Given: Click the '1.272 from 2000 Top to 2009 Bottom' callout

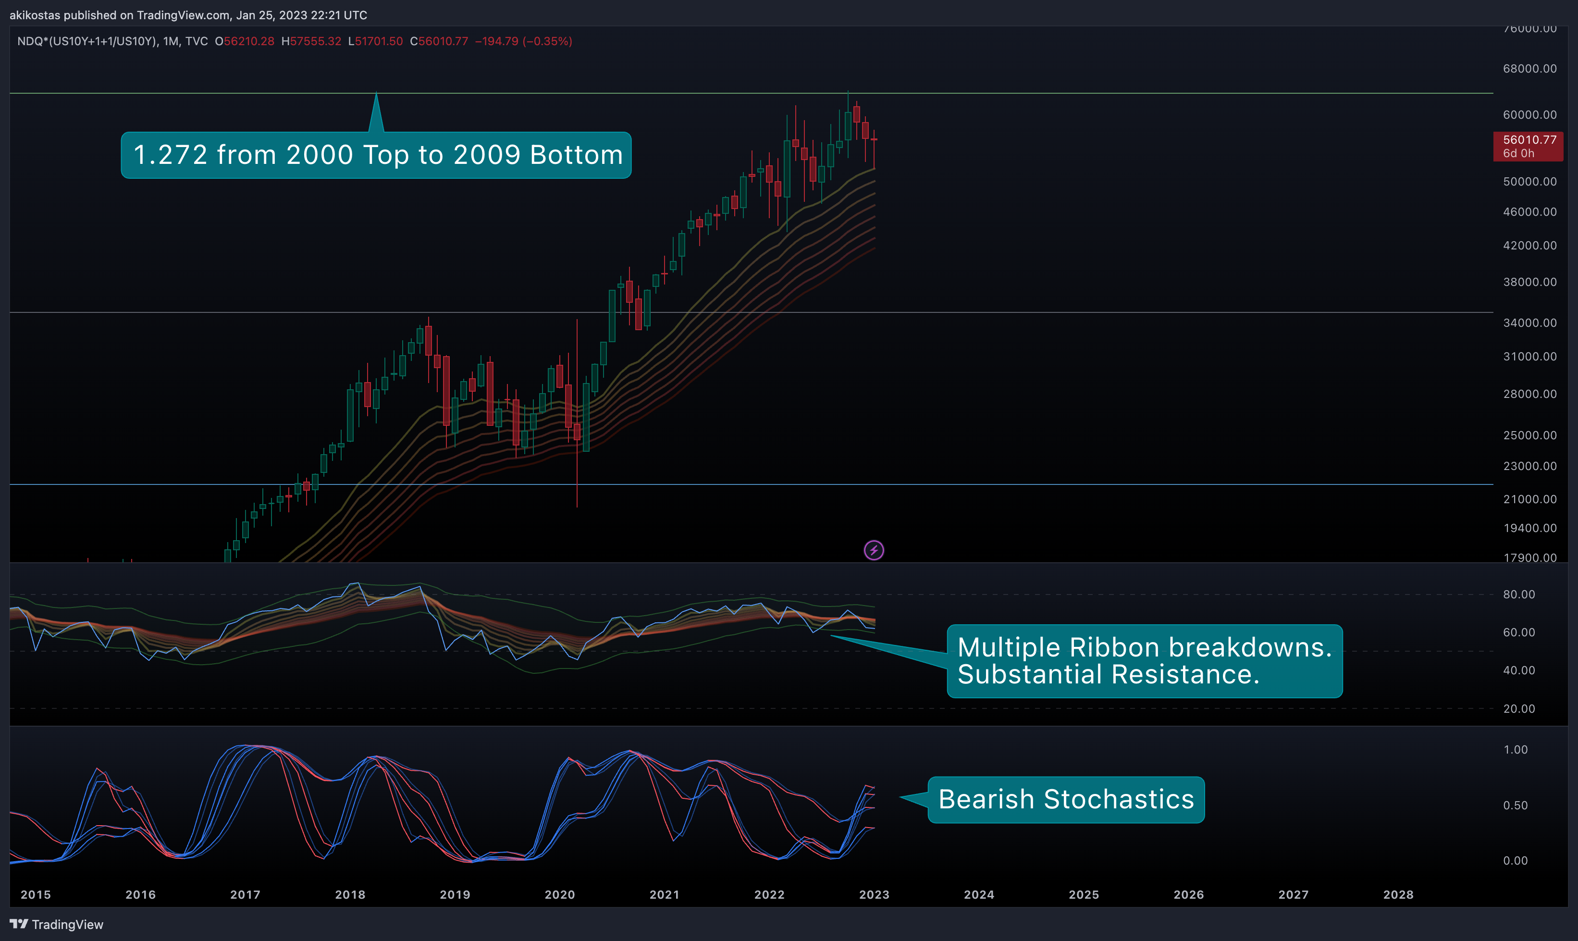Looking at the screenshot, I should tap(376, 155).
